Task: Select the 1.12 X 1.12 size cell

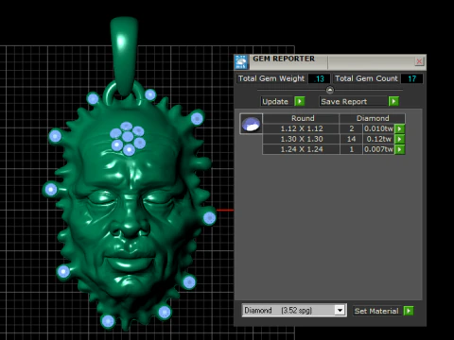Action: point(302,128)
